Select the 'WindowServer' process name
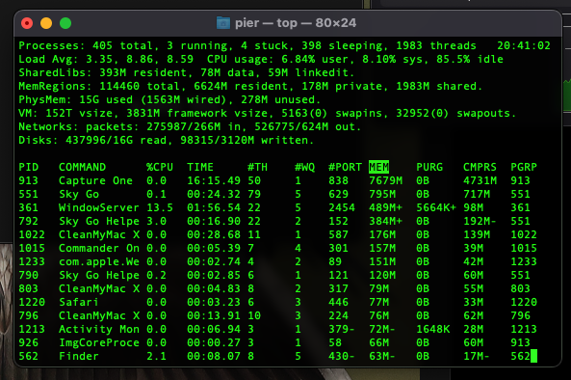This screenshot has width=571, height=380. [99, 207]
